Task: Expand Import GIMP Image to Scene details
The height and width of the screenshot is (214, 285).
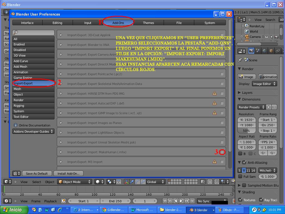Action: 61,113
